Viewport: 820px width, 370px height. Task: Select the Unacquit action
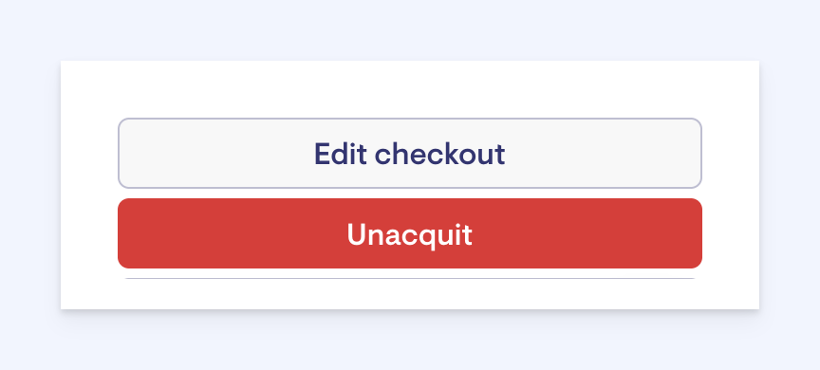point(409,233)
